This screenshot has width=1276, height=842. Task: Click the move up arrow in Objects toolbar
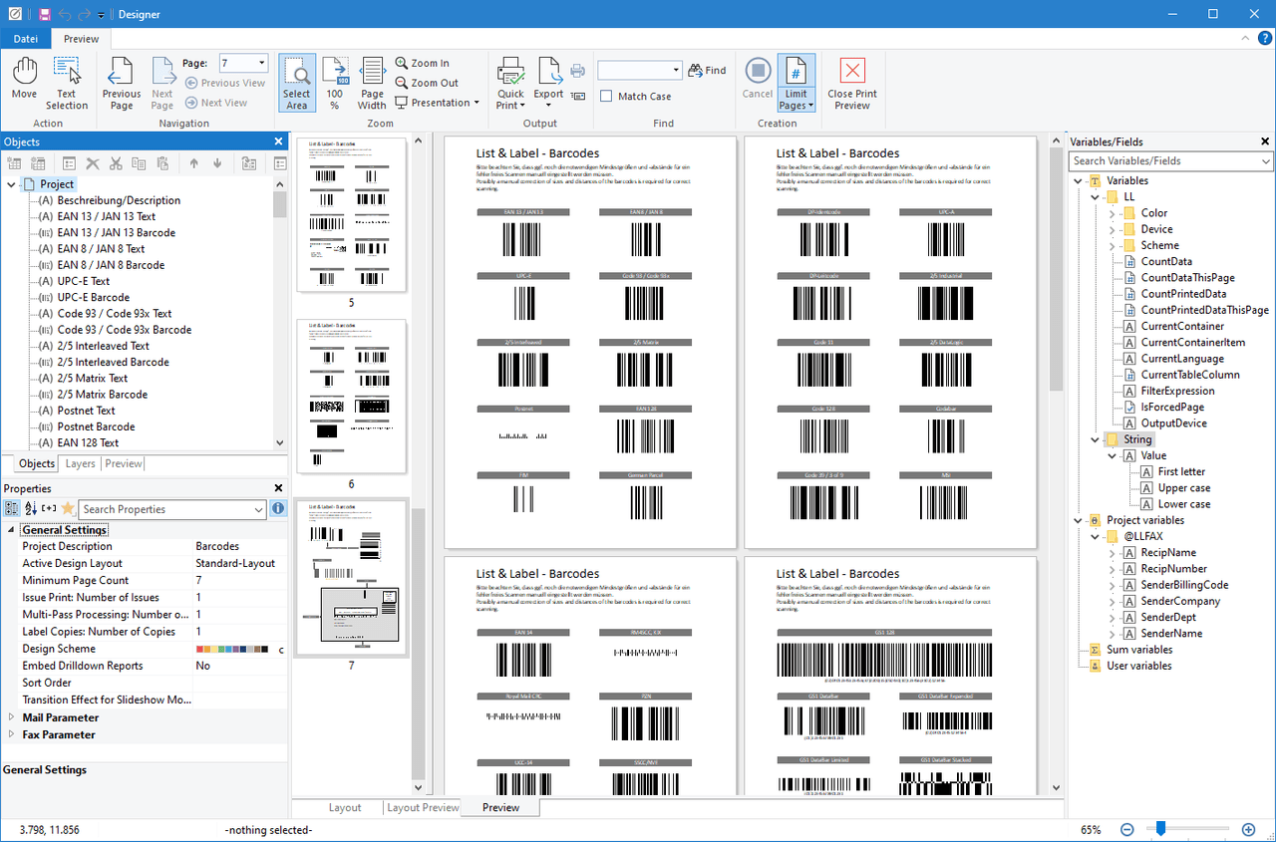[x=193, y=163]
